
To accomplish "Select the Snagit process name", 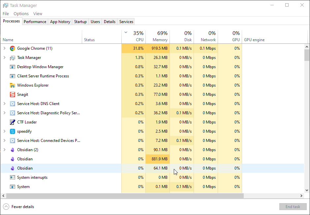I will [x=22, y=94].
